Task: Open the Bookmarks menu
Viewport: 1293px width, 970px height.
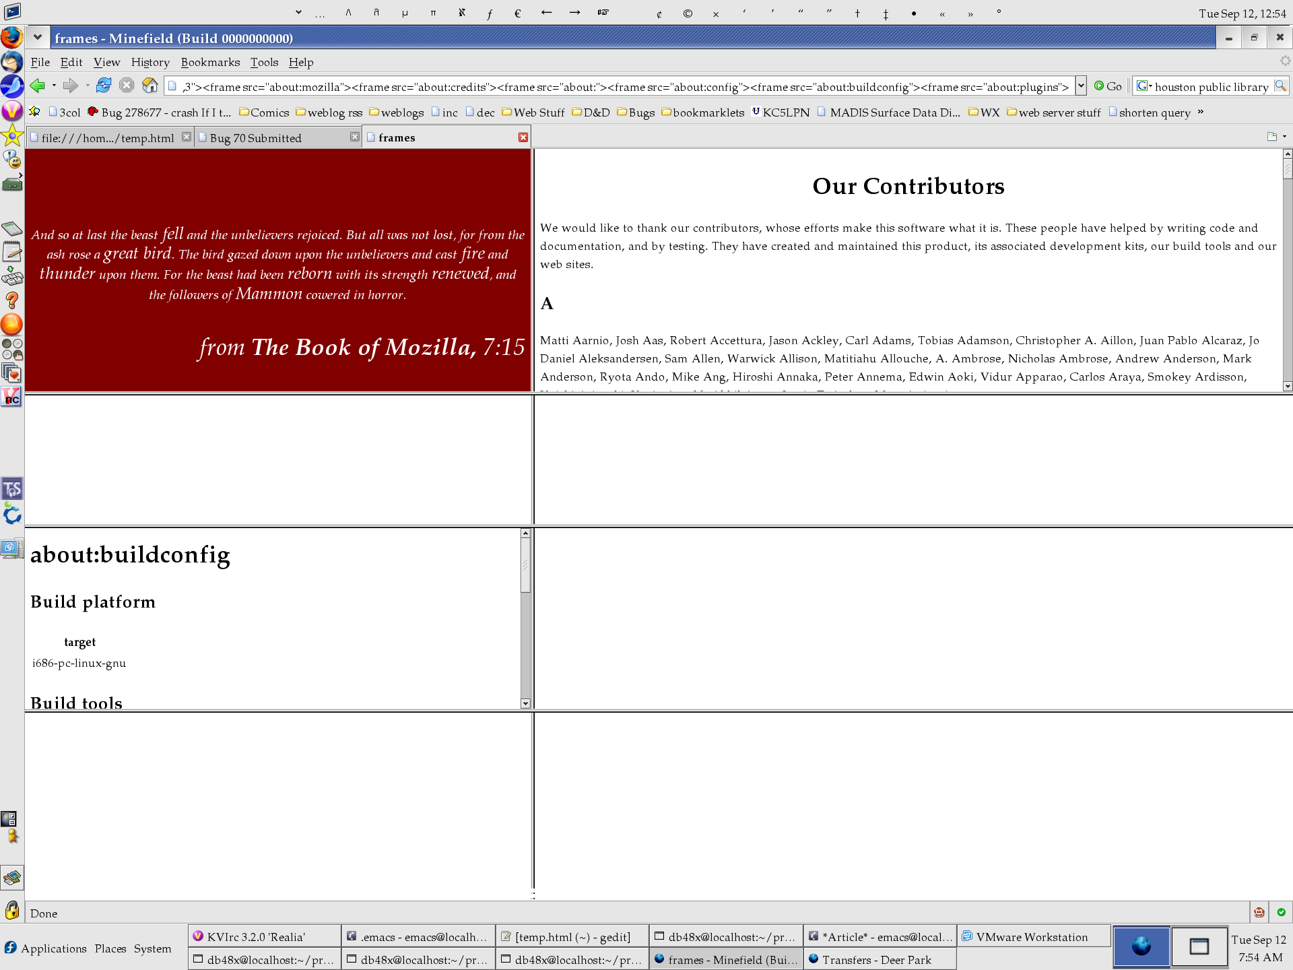Action: 210,62
